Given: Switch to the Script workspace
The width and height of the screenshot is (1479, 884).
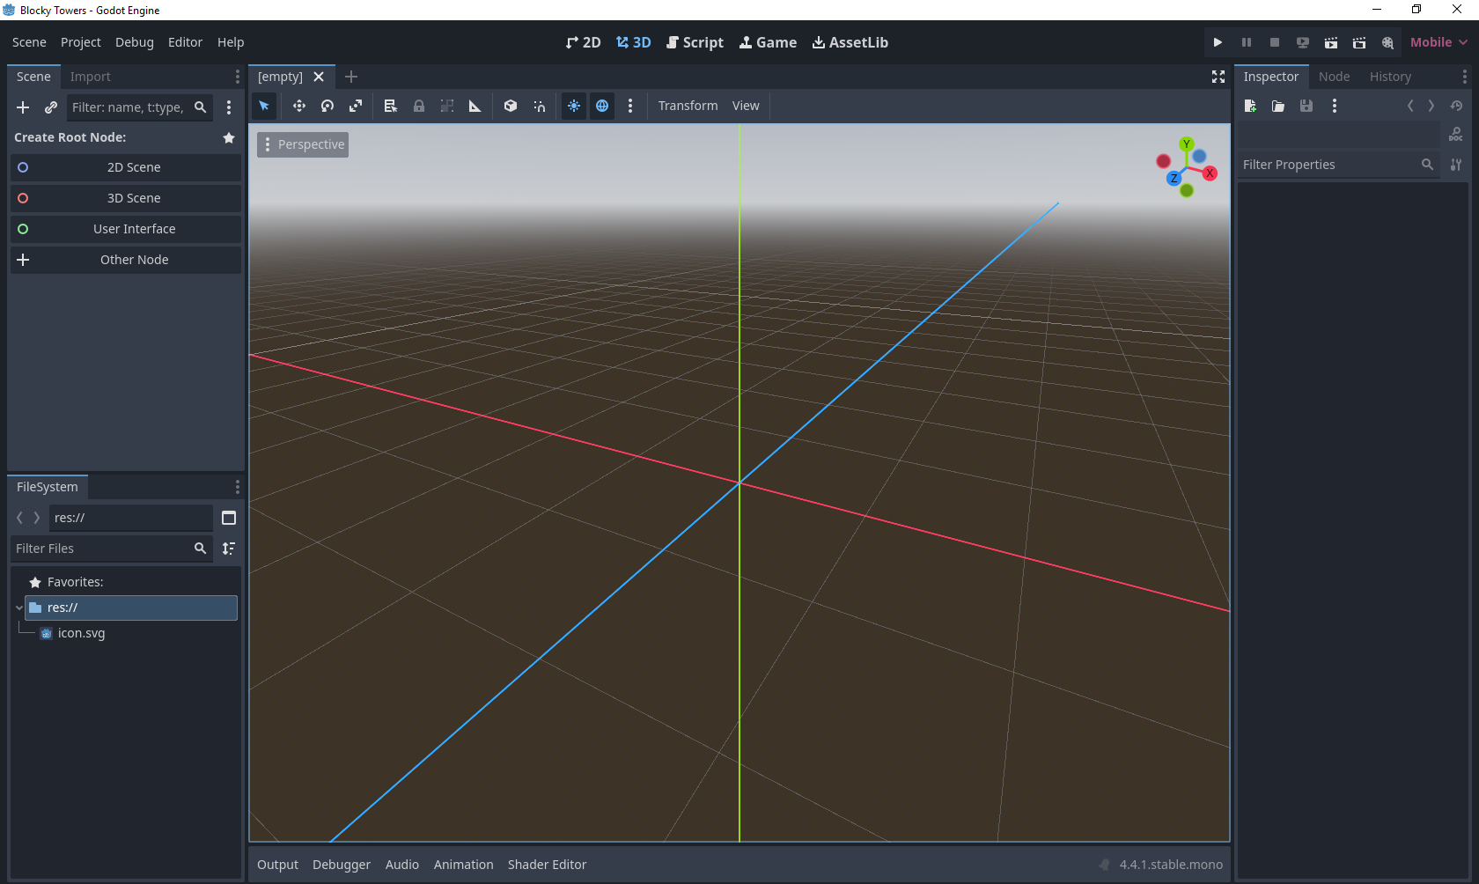Looking at the screenshot, I should (x=695, y=42).
